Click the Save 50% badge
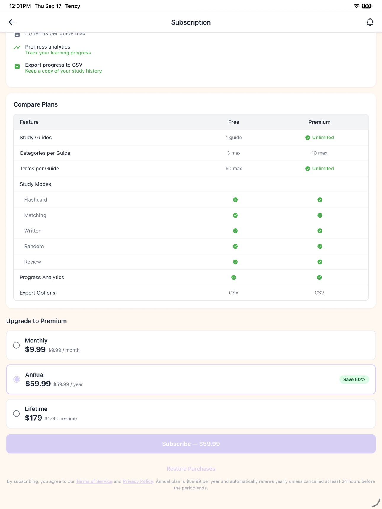Screen dimensions: 382x509 coord(354,379)
